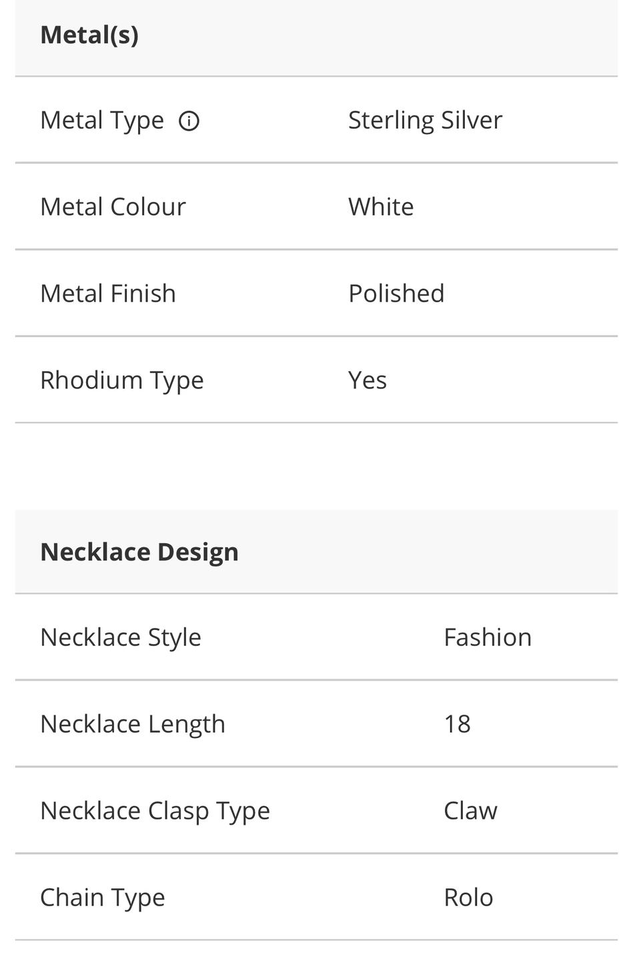Select the Metal Finish label
The height and width of the screenshot is (961, 633).
coord(108,294)
